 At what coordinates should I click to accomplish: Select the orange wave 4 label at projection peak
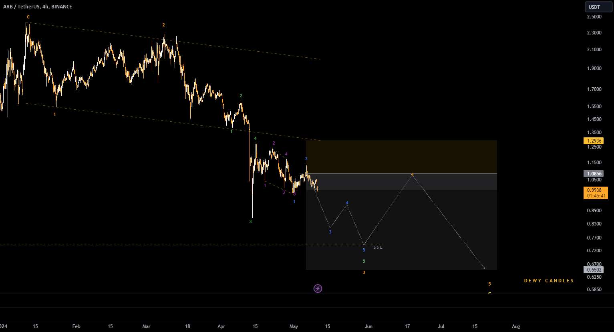pyautogui.click(x=412, y=174)
